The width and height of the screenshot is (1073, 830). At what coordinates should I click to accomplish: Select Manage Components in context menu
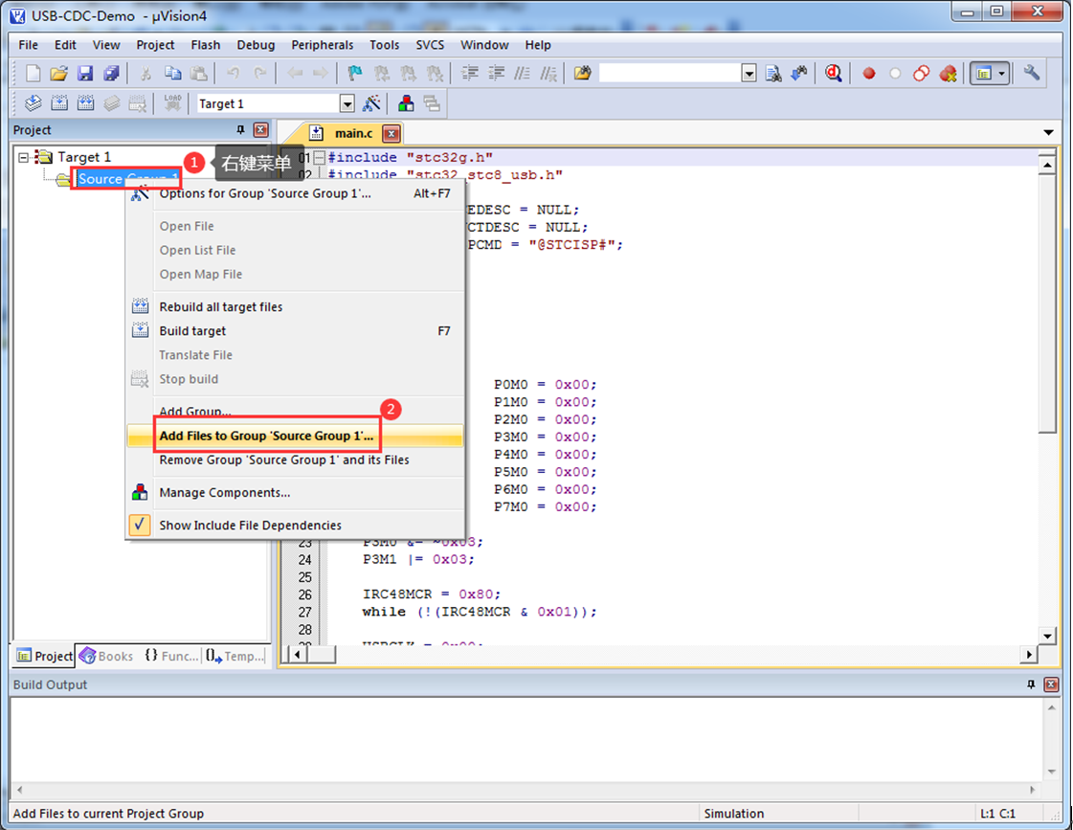(295, 493)
